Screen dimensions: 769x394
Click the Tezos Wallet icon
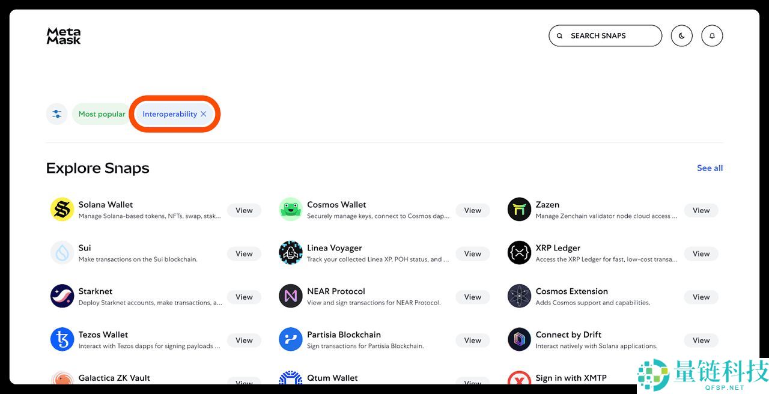pos(62,339)
